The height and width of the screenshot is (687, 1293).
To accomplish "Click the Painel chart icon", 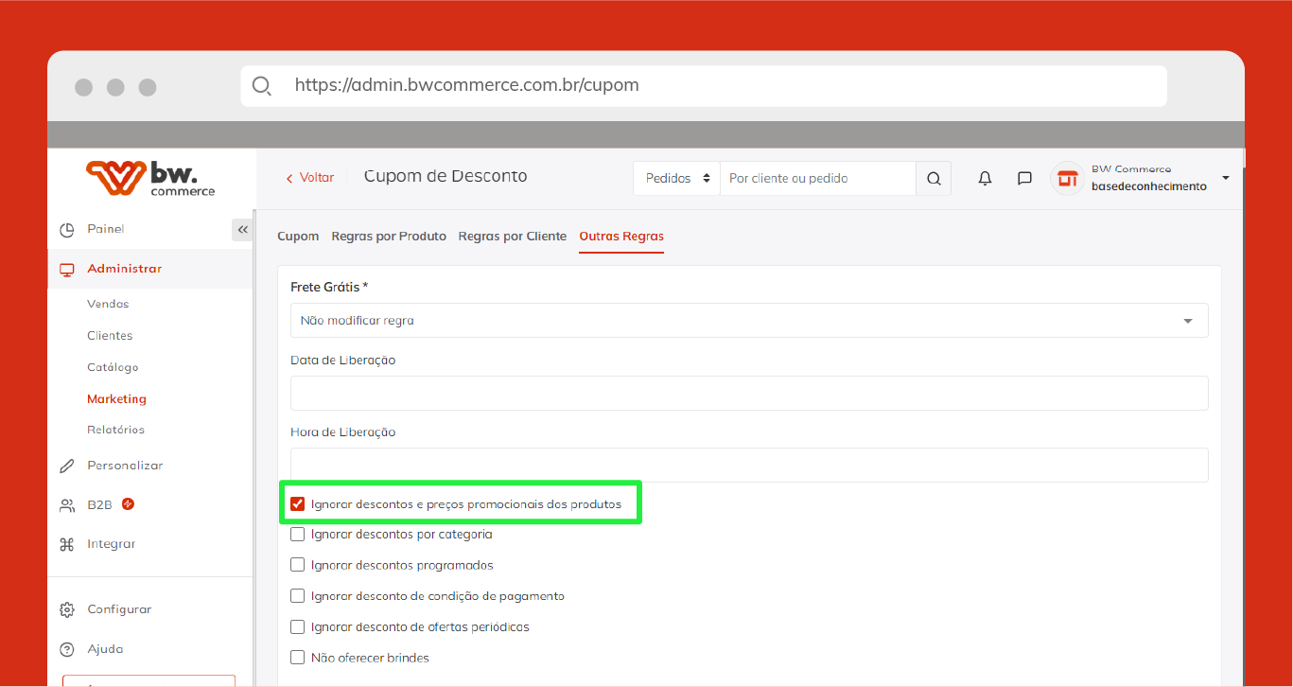I will click(67, 230).
